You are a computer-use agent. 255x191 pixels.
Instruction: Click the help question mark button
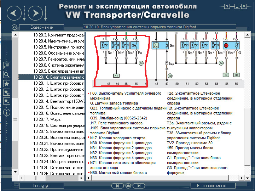tap(227, 6)
